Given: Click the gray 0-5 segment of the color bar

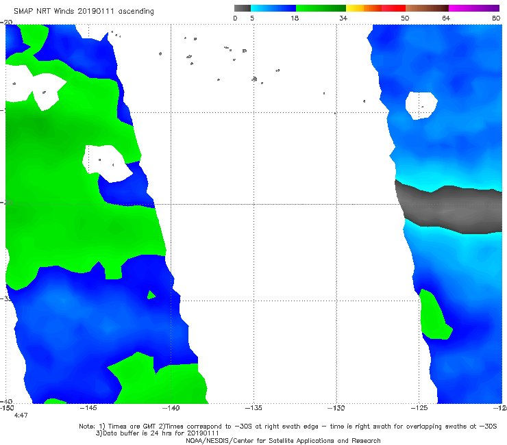Looking at the screenshot, I should point(242,8).
